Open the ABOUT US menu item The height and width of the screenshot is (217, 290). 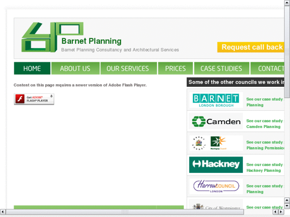coord(75,68)
